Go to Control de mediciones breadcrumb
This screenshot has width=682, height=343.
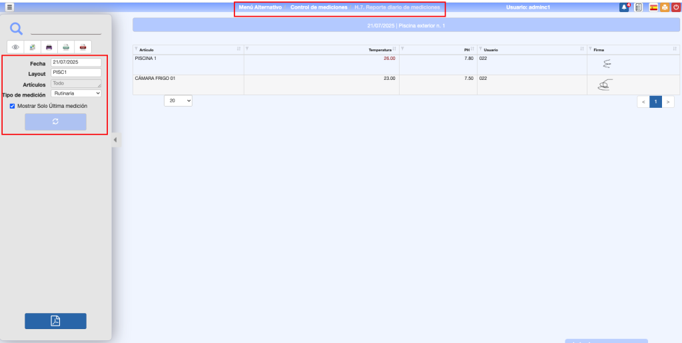pyautogui.click(x=318, y=7)
